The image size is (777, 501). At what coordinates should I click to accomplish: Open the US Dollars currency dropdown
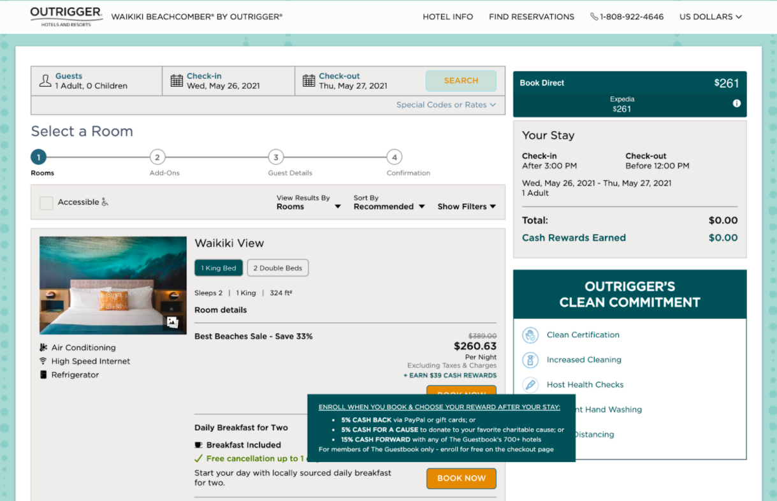711,17
